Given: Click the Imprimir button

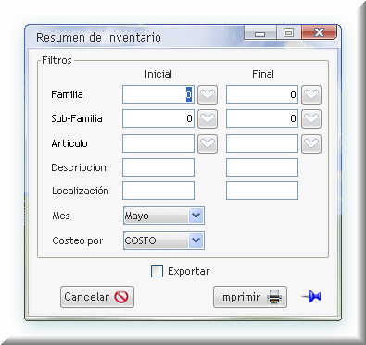Looking at the screenshot, I should point(250,297).
